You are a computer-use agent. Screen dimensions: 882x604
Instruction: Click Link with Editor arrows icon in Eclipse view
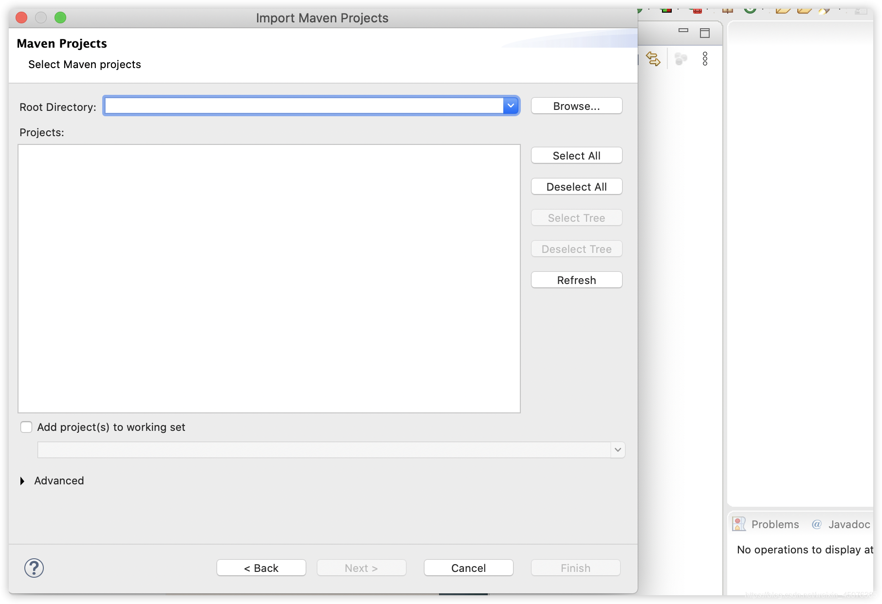(653, 59)
